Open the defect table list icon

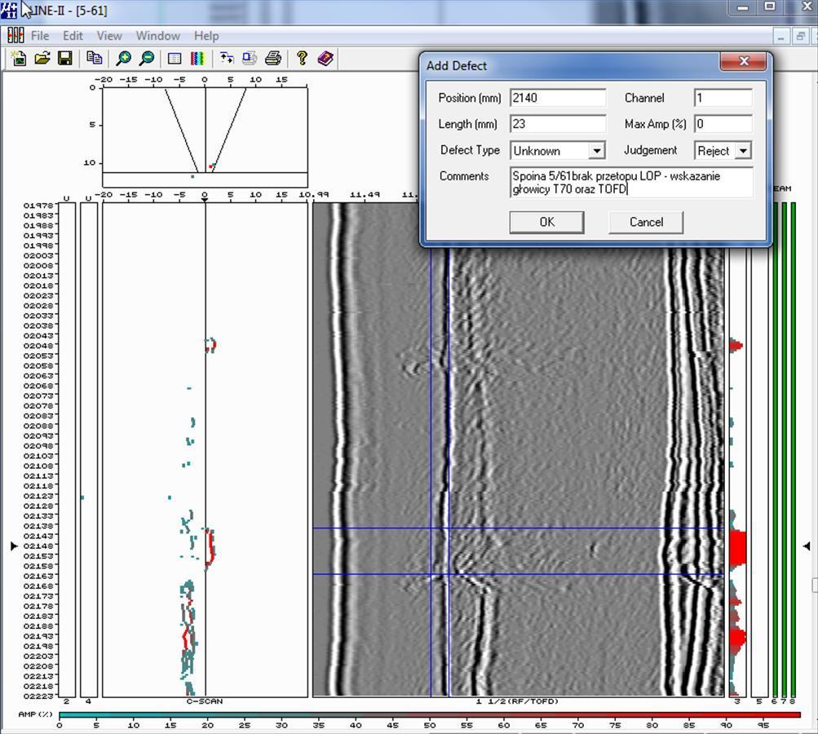[175, 59]
